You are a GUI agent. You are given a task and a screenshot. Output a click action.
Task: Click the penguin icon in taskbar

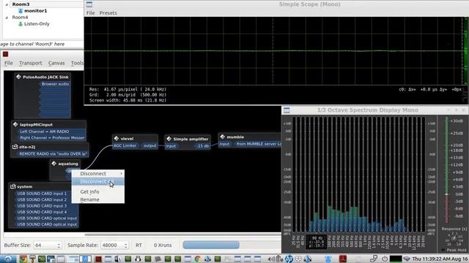pyautogui.click(x=138, y=259)
